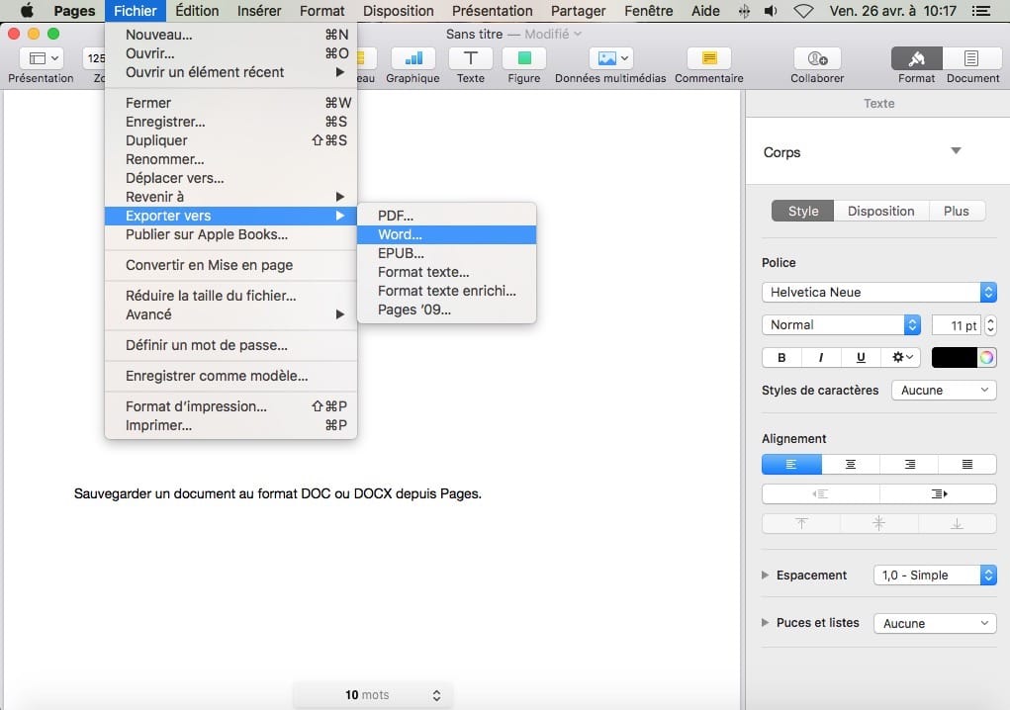
Task: Click the volume icon in menu bar
Action: (x=771, y=11)
